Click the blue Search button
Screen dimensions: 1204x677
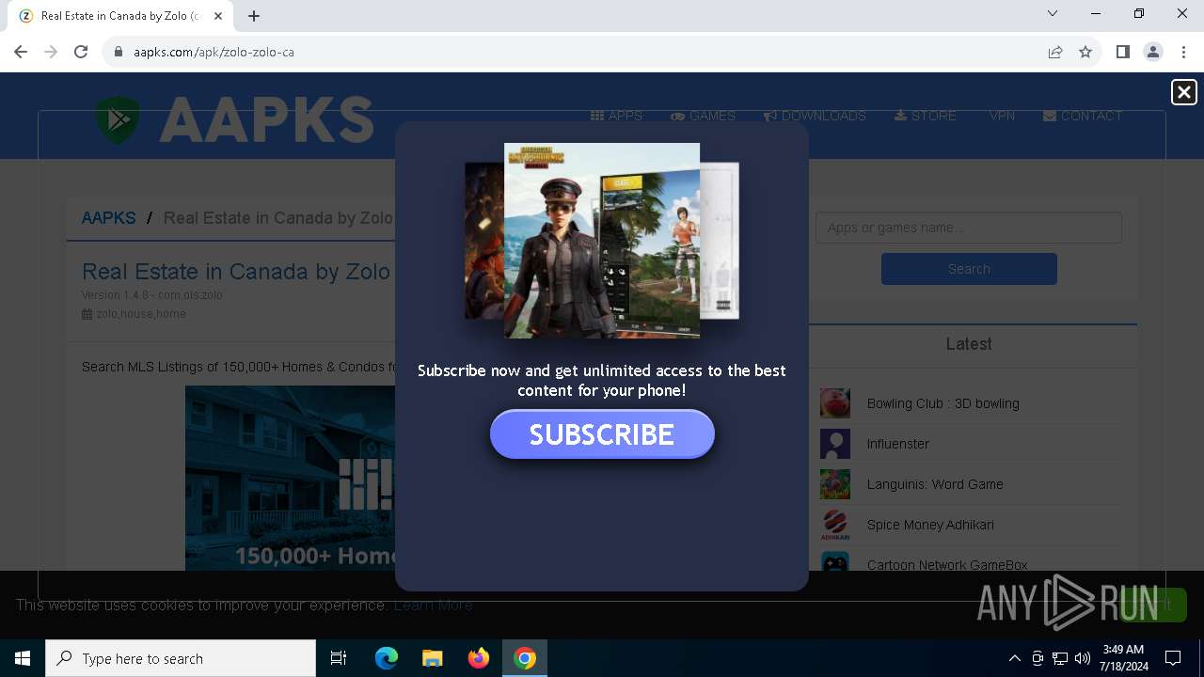click(969, 269)
